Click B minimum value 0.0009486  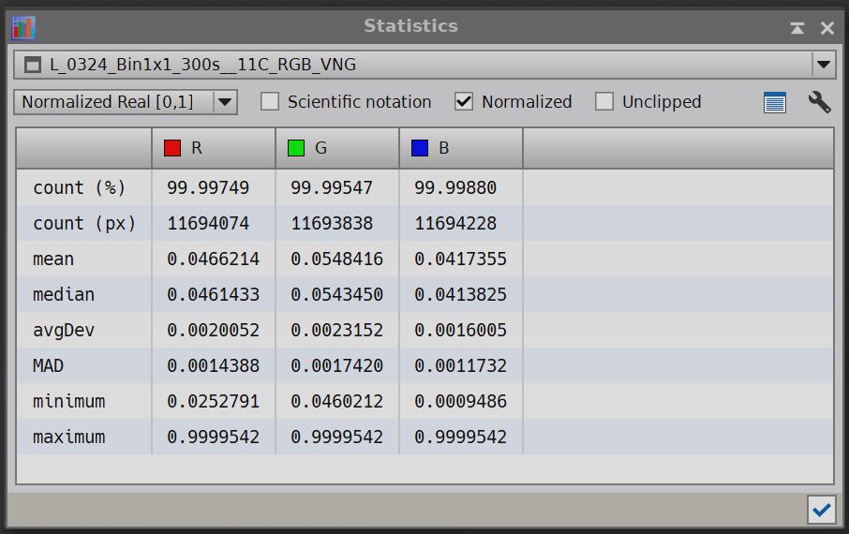click(460, 401)
